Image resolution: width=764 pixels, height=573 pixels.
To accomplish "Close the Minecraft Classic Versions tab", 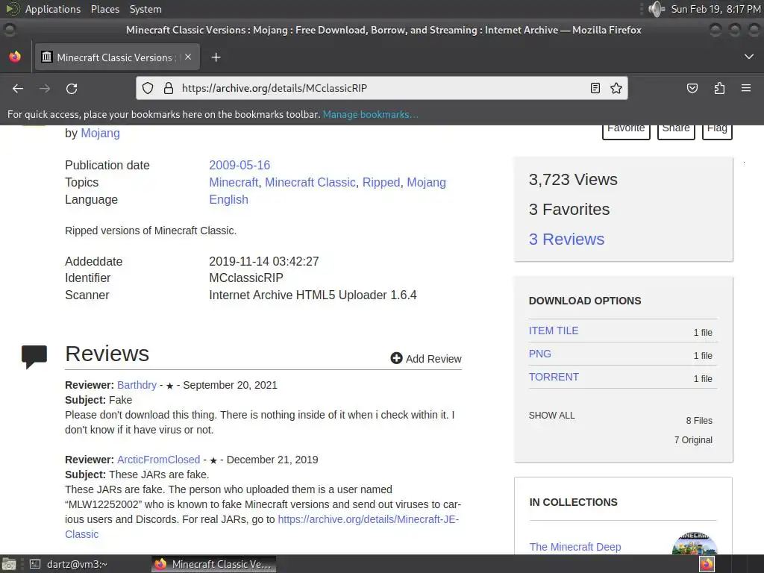I will point(188,57).
